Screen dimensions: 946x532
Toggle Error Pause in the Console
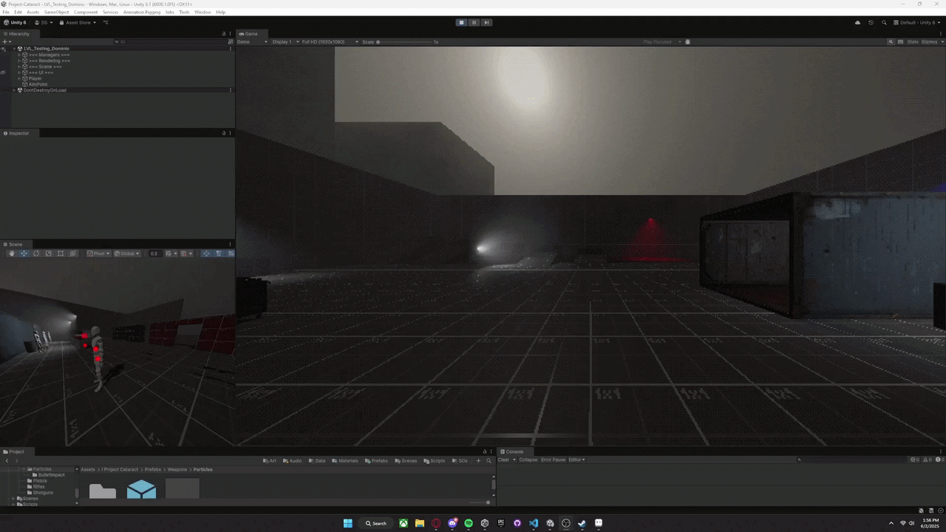[x=553, y=460]
